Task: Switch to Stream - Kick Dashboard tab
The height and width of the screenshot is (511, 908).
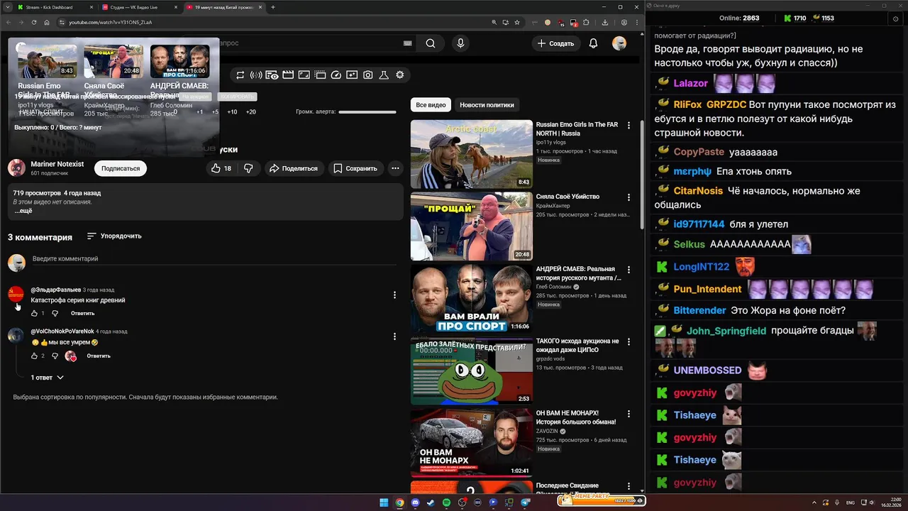Action: pos(55,7)
